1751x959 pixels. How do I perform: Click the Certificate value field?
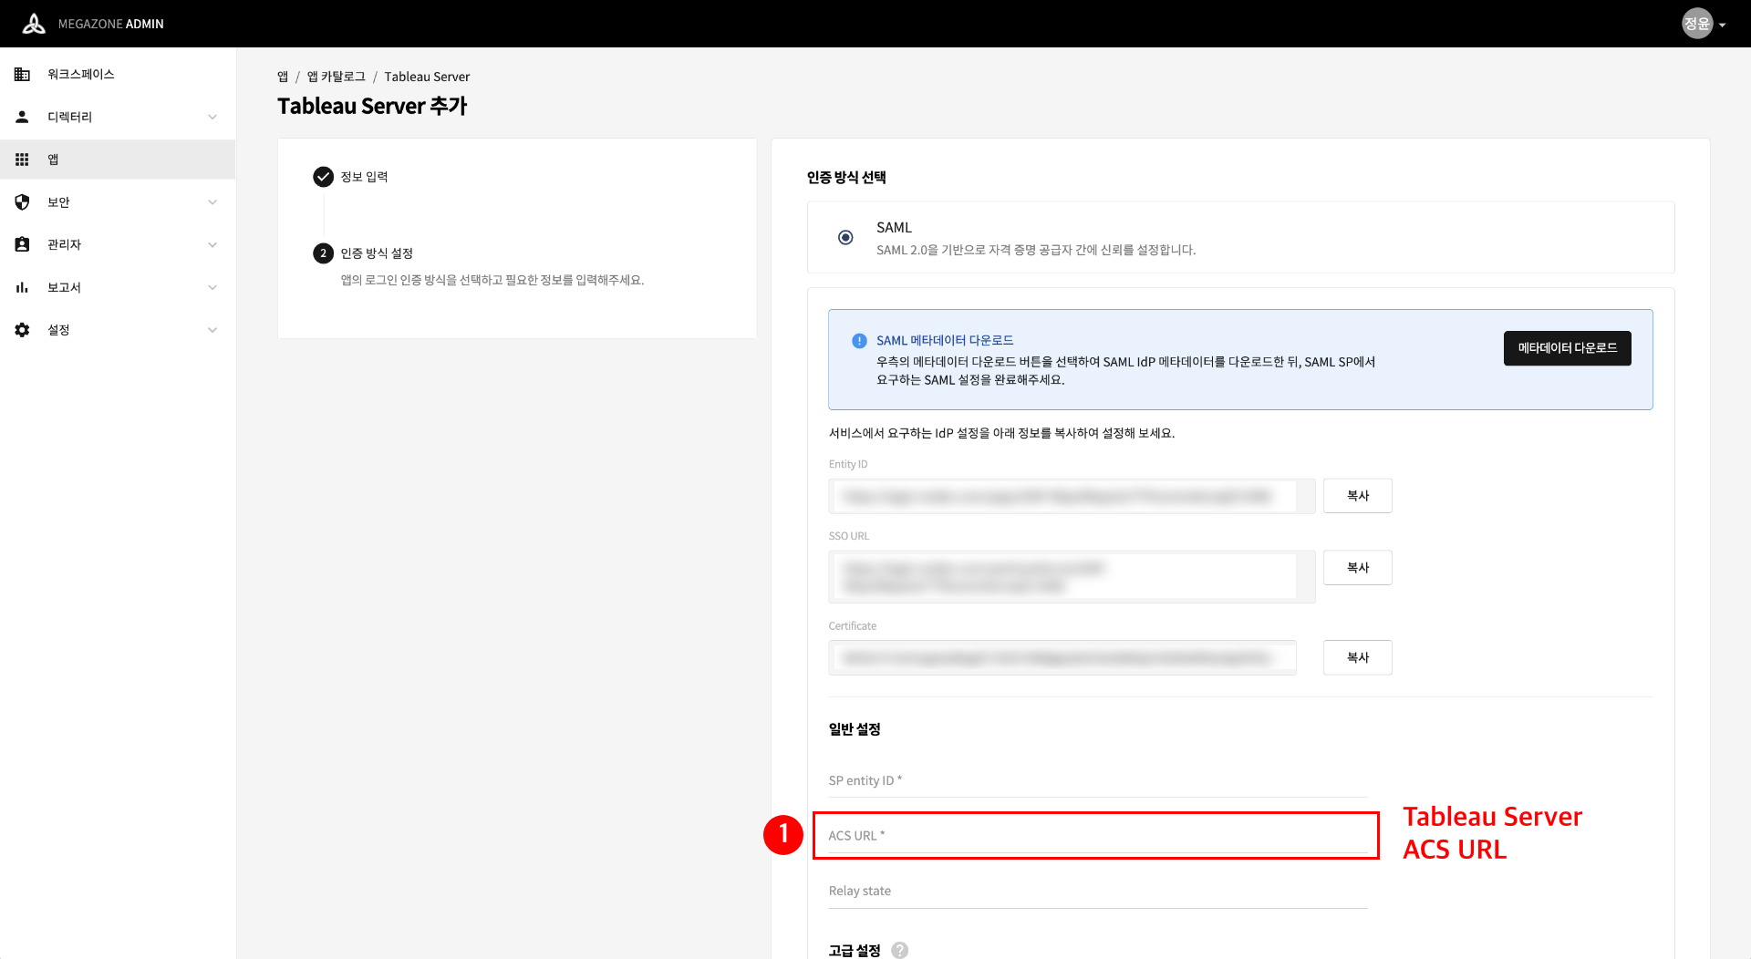[1062, 657]
